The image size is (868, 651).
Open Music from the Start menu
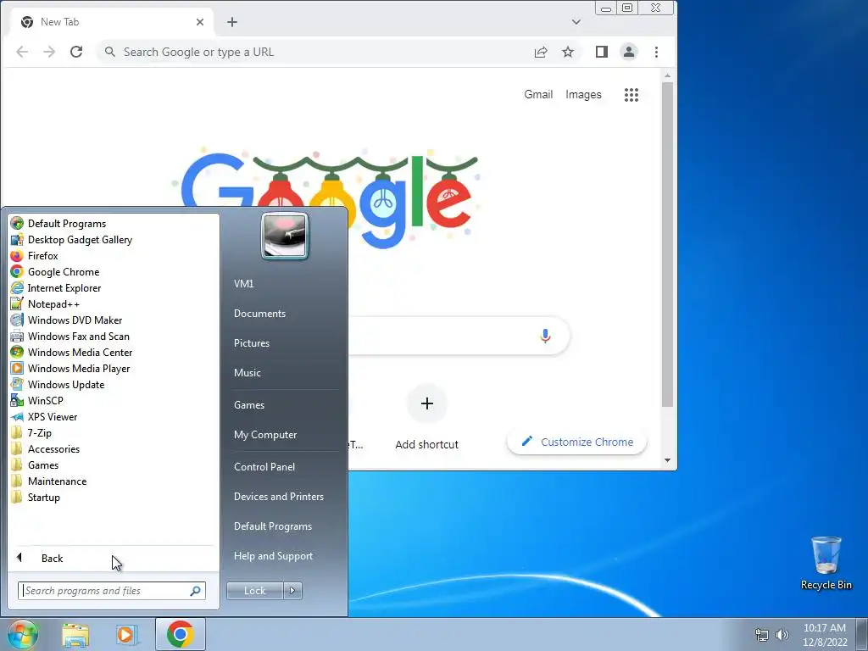[x=247, y=373]
